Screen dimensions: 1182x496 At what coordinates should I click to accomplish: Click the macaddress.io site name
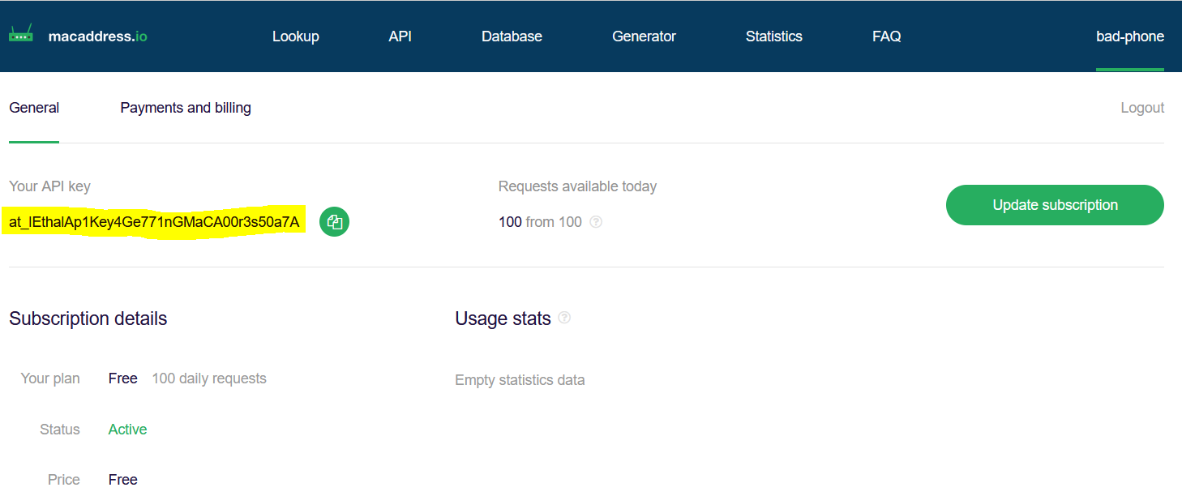point(98,36)
